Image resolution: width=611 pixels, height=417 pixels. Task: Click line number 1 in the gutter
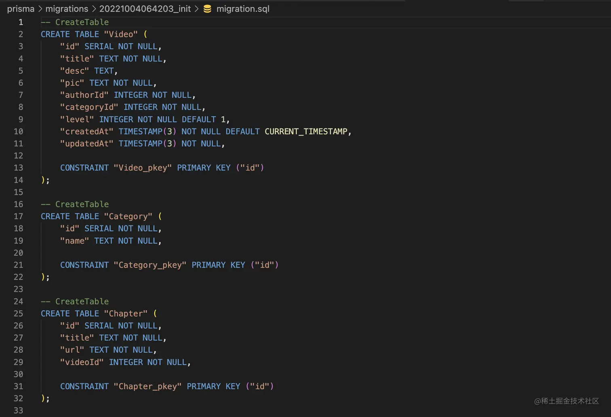click(21, 22)
